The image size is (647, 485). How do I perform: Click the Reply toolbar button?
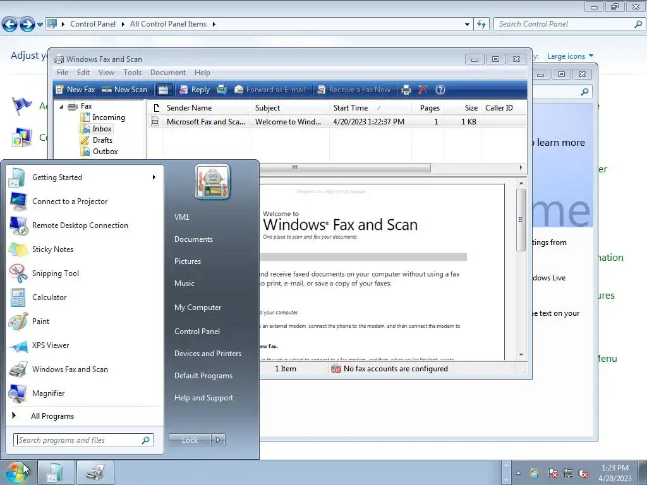pos(195,90)
